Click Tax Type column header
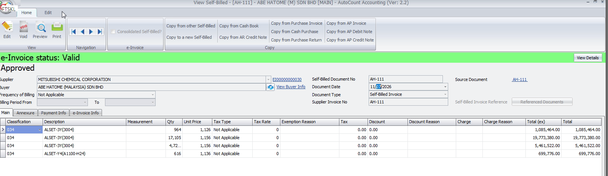Screen dimensions: 608x176 (x=232, y=122)
